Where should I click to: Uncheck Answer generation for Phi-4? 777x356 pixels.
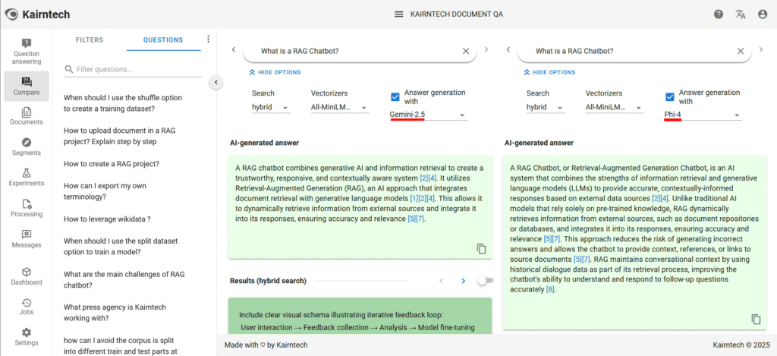pos(669,97)
